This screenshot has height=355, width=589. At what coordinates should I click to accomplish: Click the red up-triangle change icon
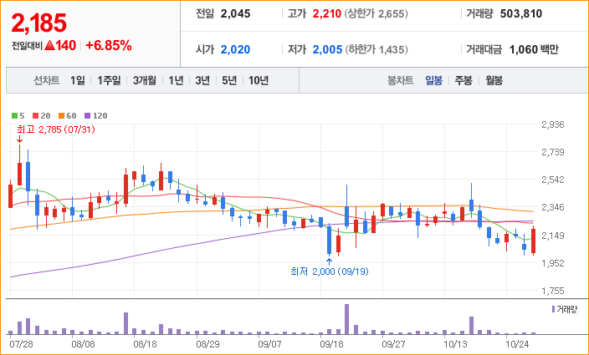[50, 46]
